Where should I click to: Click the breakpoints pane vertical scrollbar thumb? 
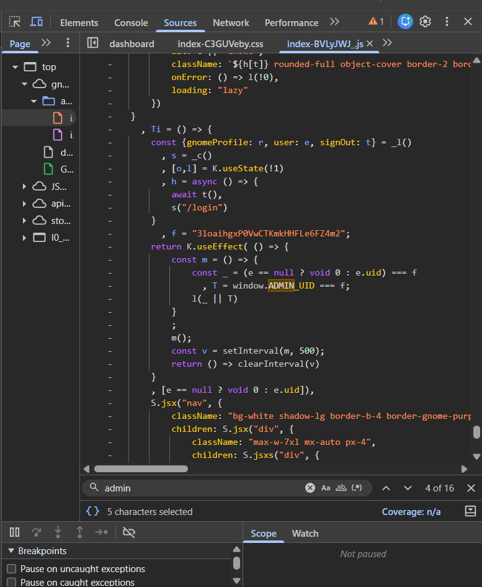tap(236, 563)
